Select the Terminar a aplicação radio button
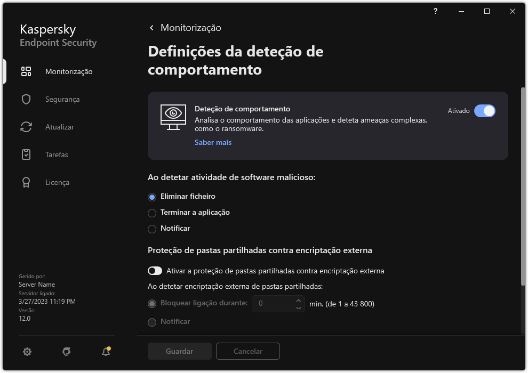528x373 pixels. [x=152, y=212]
